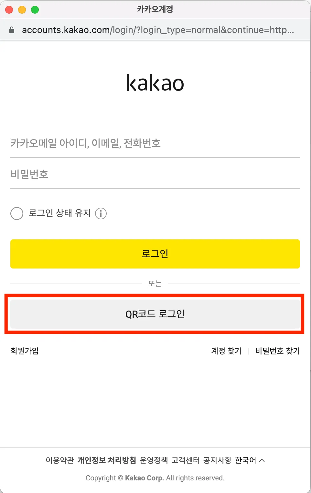The width and height of the screenshot is (311, 493).
Task: Focus the Kakao ID, email, phone field
Action: (x=155, y=143)
